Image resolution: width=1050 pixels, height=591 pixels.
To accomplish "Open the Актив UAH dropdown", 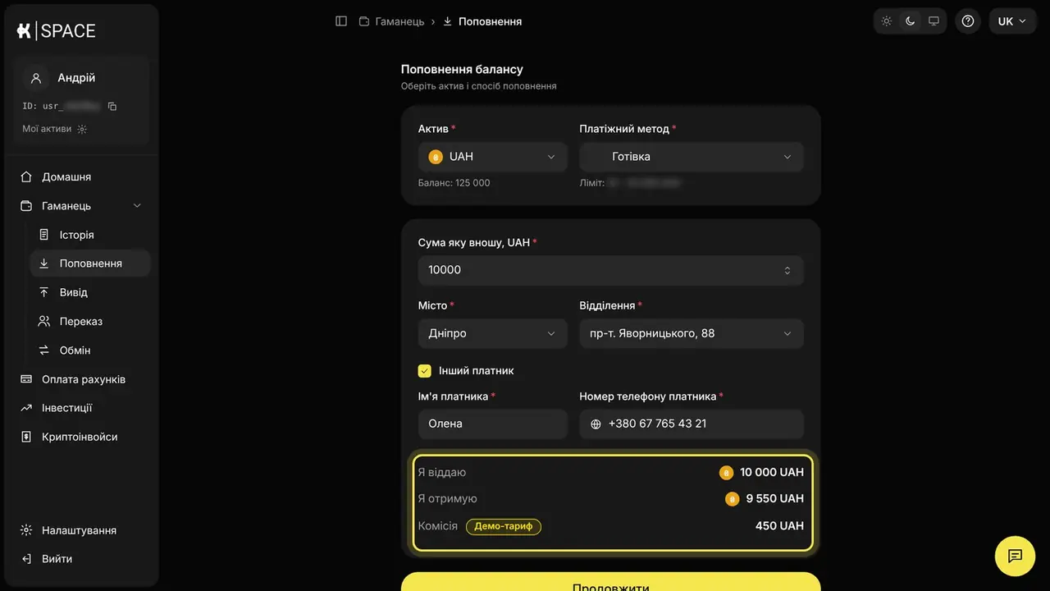I will (492, 157).
